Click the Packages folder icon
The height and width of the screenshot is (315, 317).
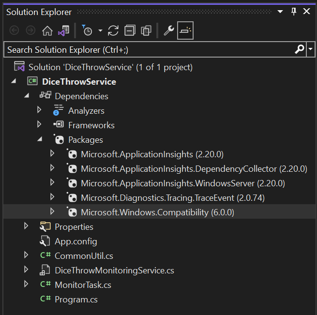[x=59, y=139]
